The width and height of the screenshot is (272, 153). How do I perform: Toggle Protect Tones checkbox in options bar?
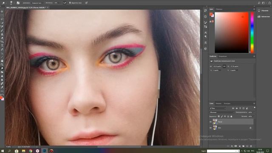coord(70,3)
